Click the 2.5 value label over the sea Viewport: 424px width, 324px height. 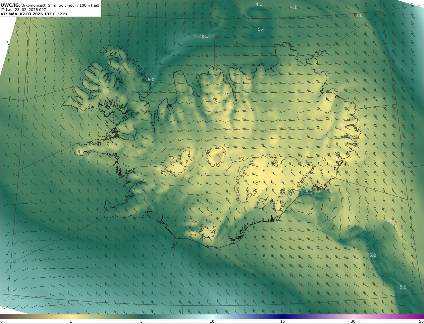[x=312, y=249]
